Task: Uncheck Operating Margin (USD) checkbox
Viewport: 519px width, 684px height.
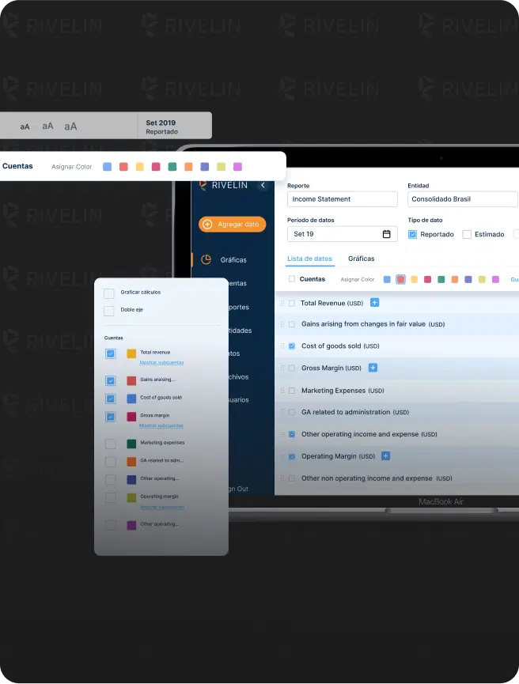Action: pyautogui.click(x=292, y=456)
